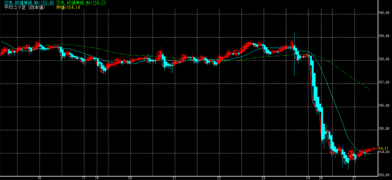Click the 156.00 price axis label
This screenshot has width=392, height=180.
[384, 106]
